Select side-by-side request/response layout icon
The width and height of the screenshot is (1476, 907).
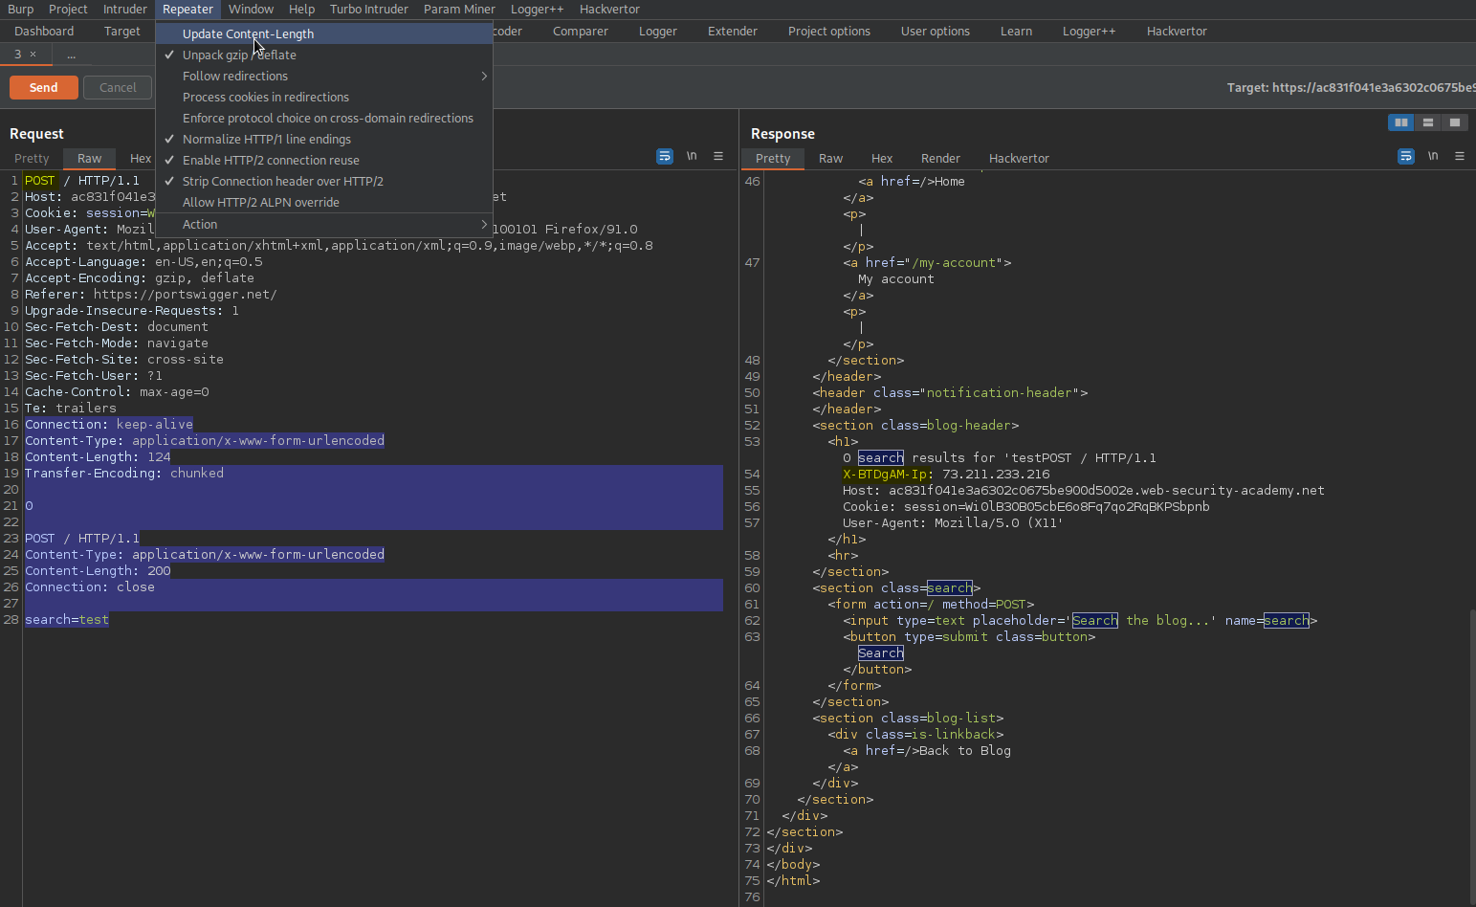[1400, 122]
